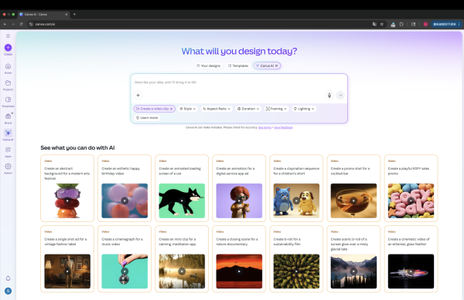Play cinemagraph for music video thumbnail
Screen dimensions: 464x300
point(125,271)
